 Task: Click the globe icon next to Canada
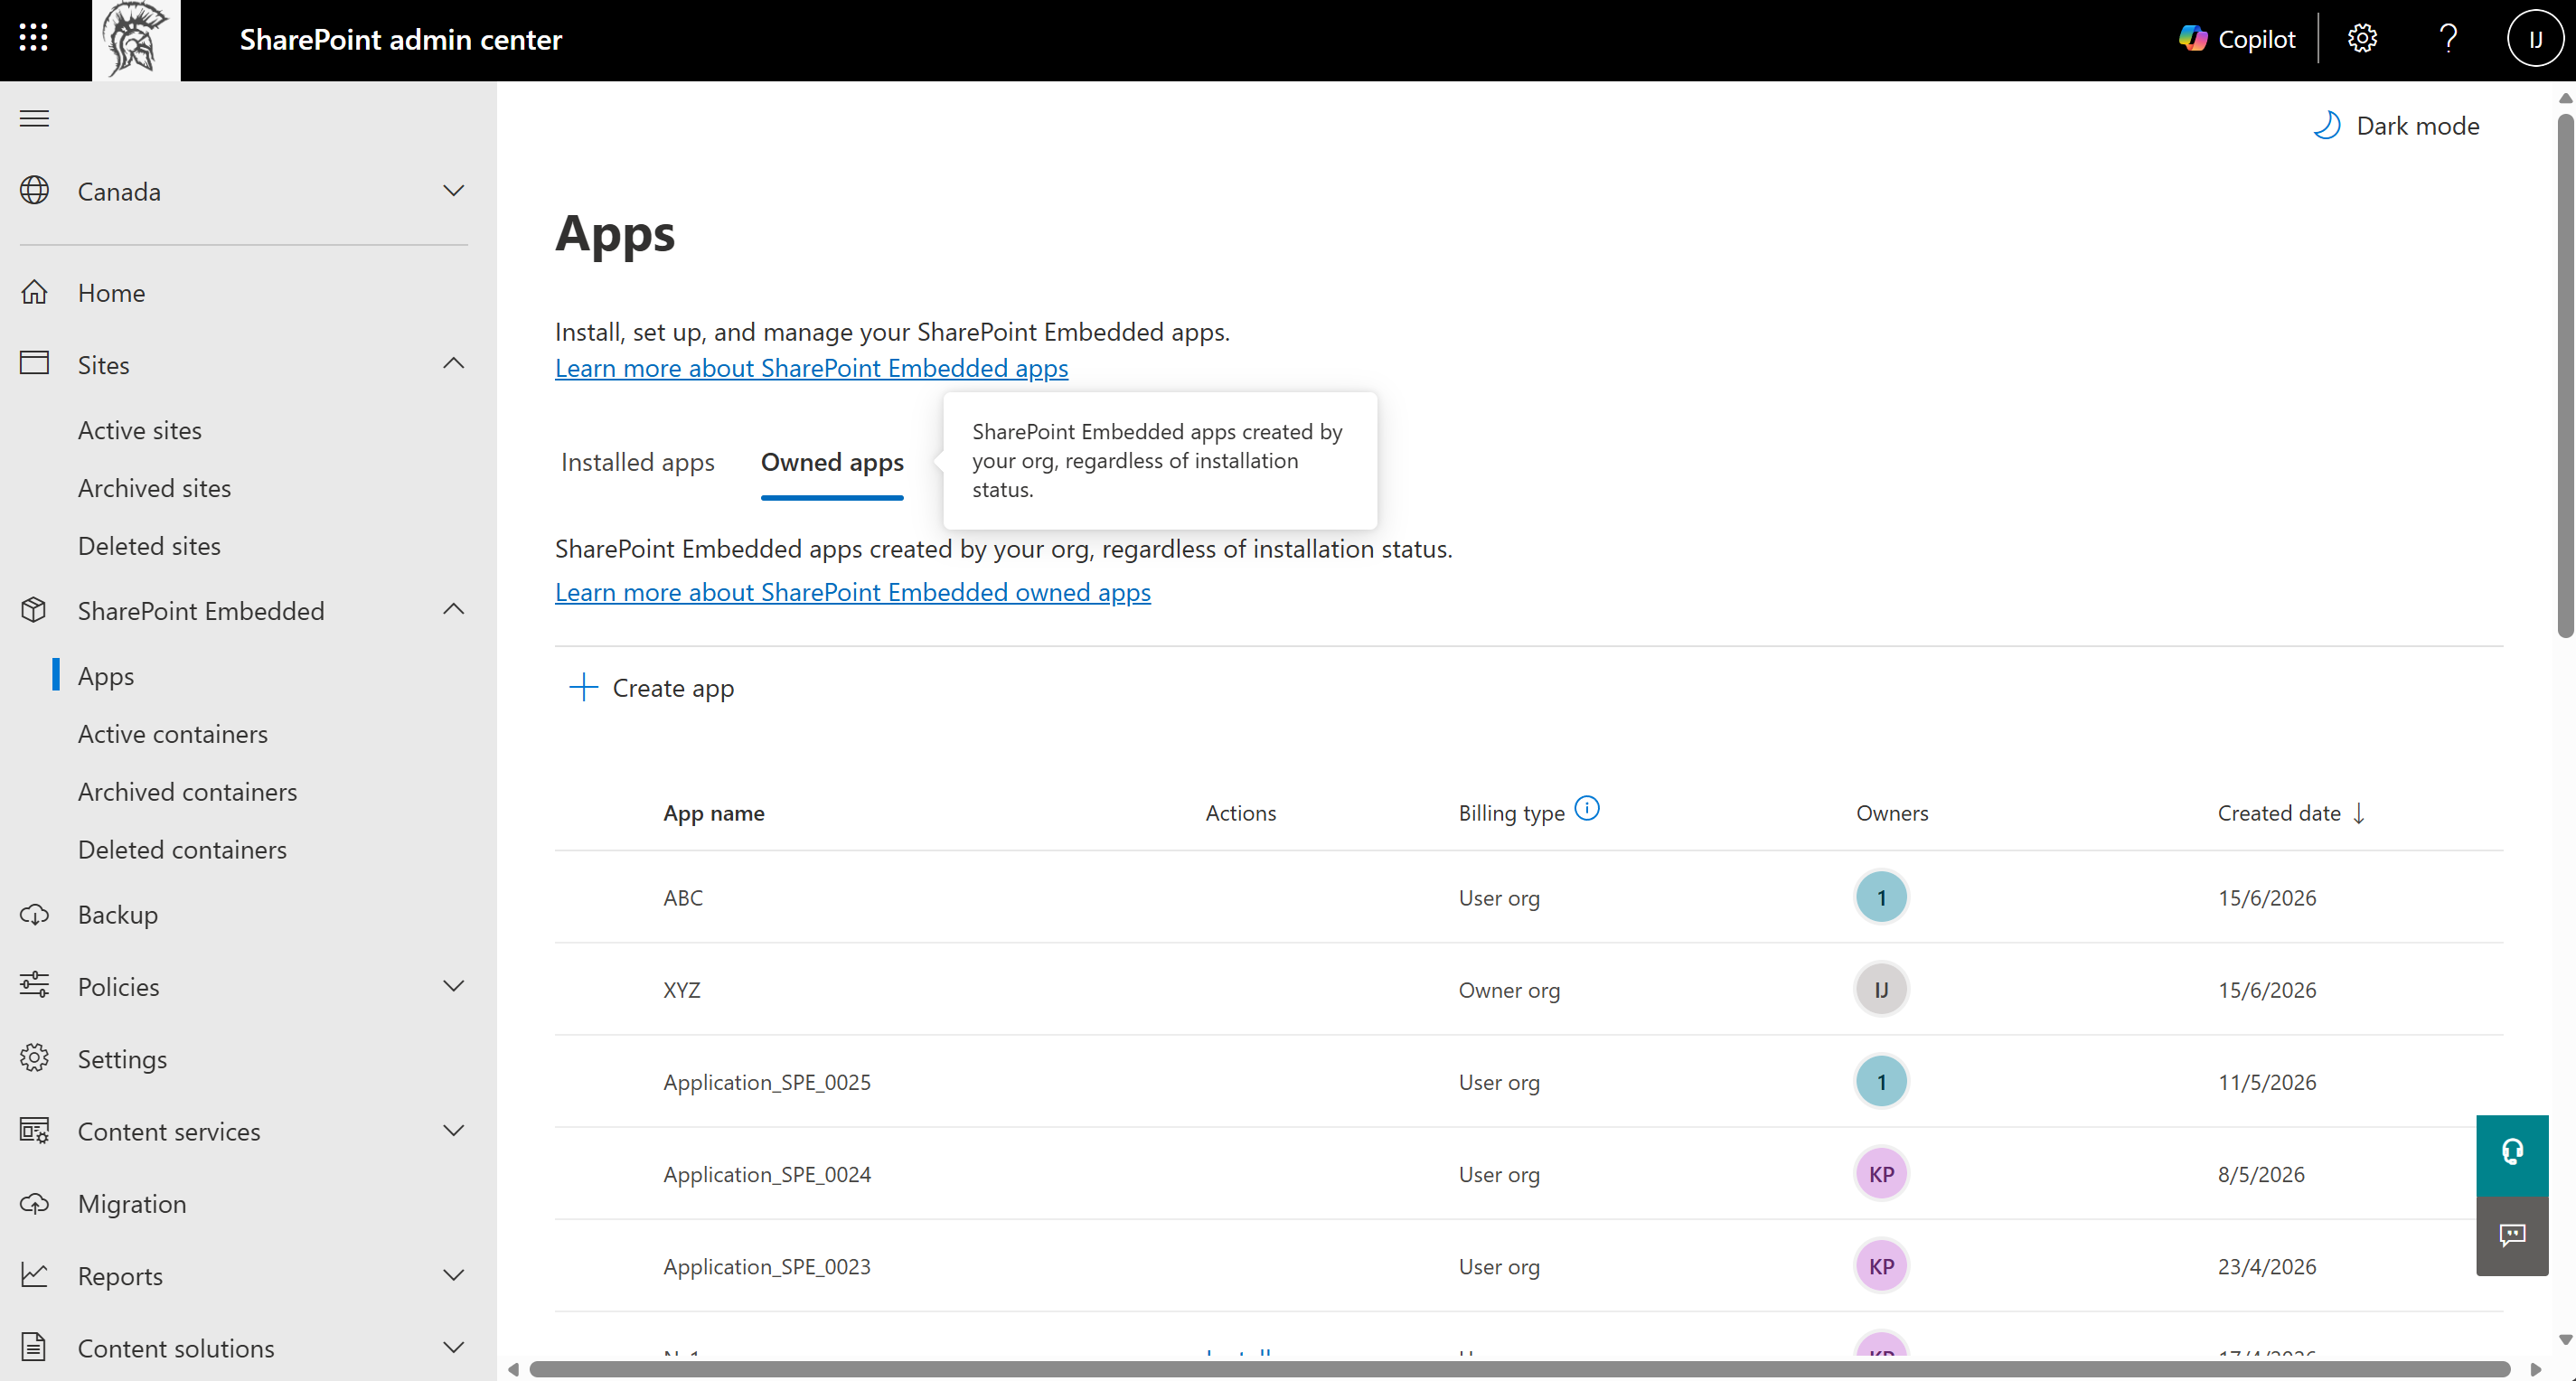pyautogui.click(x=34, y=190)
